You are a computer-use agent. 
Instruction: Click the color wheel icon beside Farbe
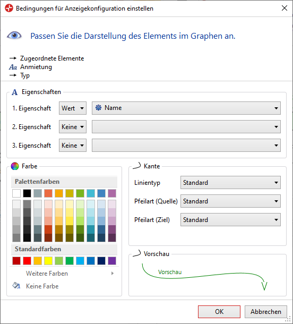(15, 166)
